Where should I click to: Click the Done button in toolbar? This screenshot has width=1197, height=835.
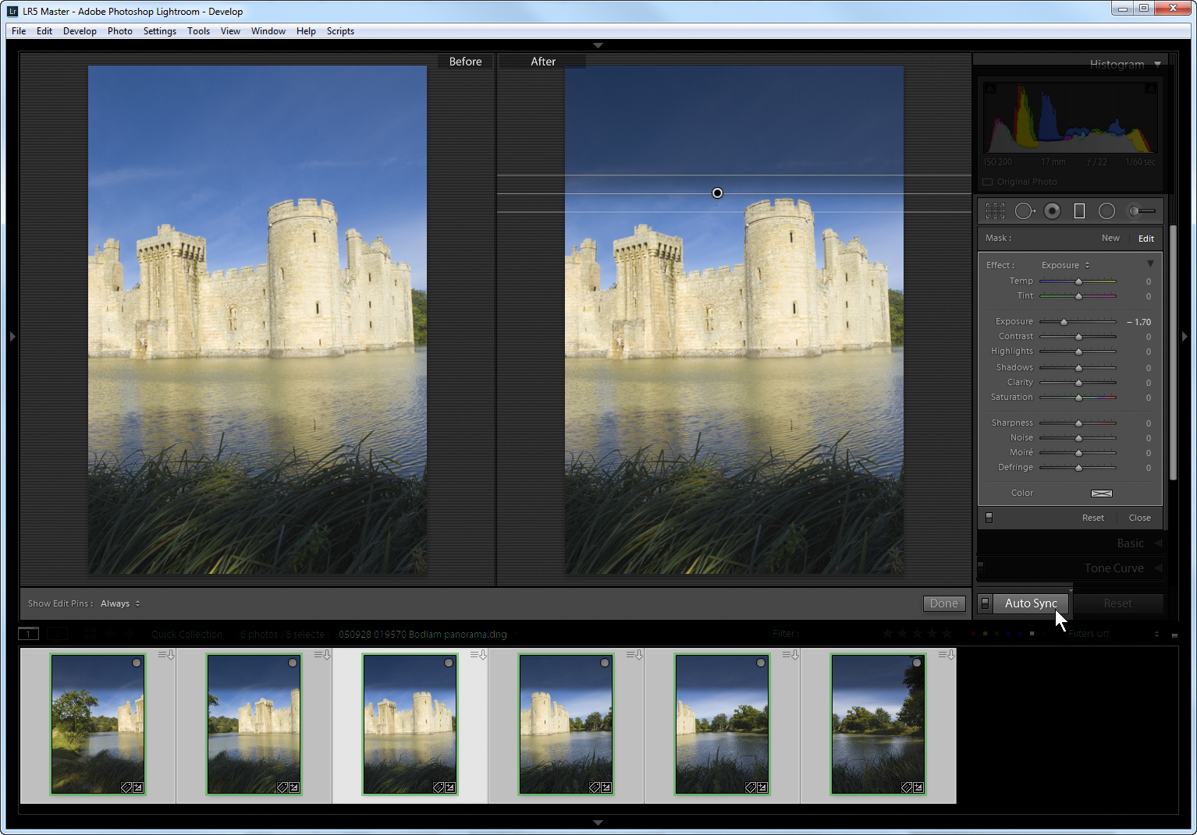tap(943, 603)
